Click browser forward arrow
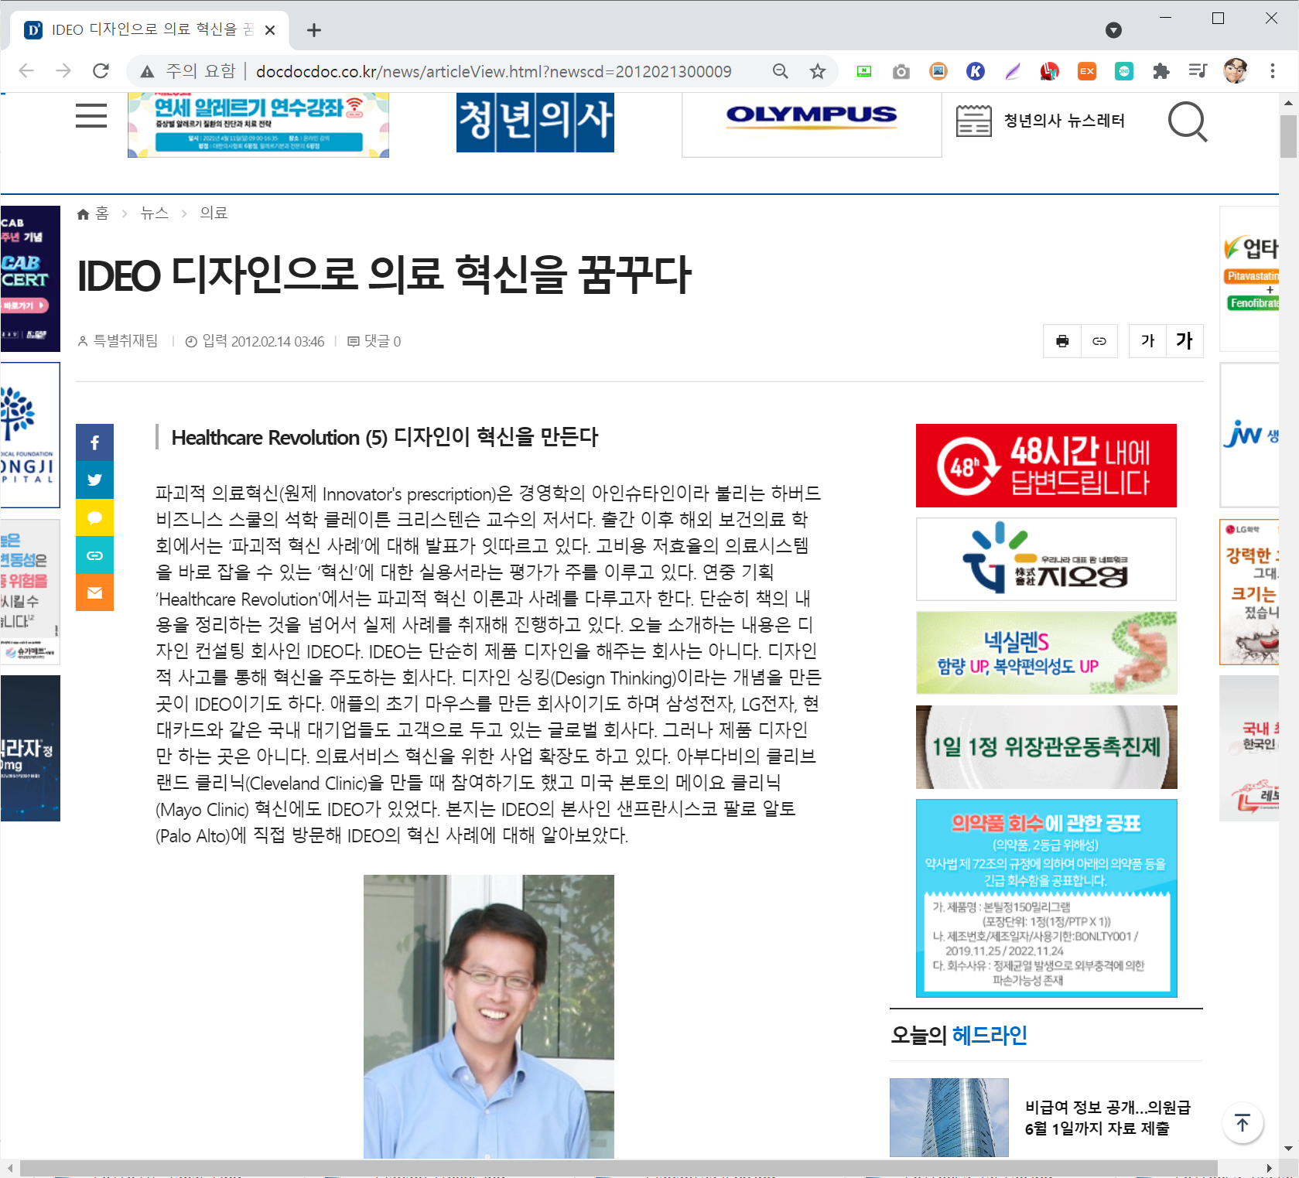Screen dimensions: 1299x1178 click(x=63, y=71)
